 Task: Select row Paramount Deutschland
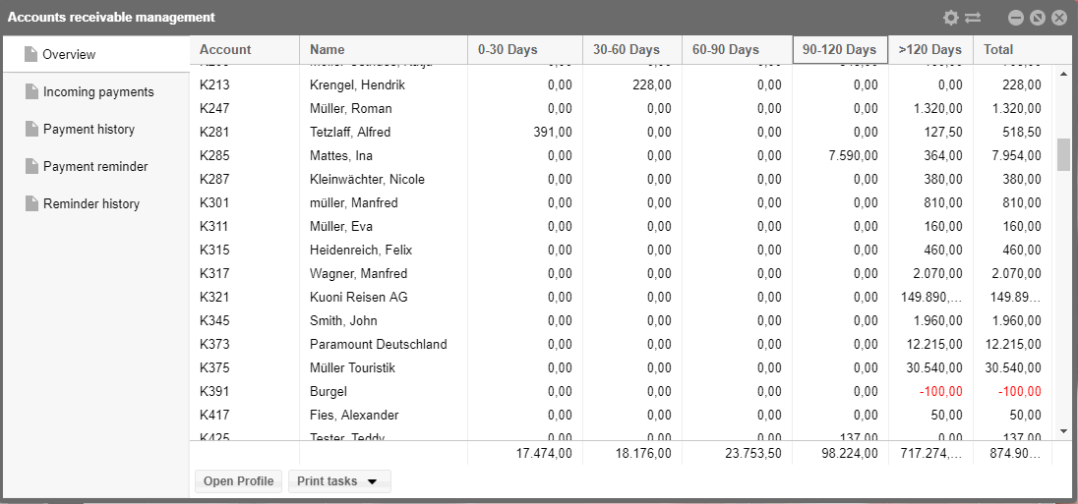(x=621, y=344)
